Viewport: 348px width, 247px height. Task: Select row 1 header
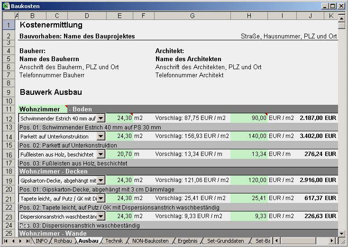pyautogui.click(x=9, y=25)
